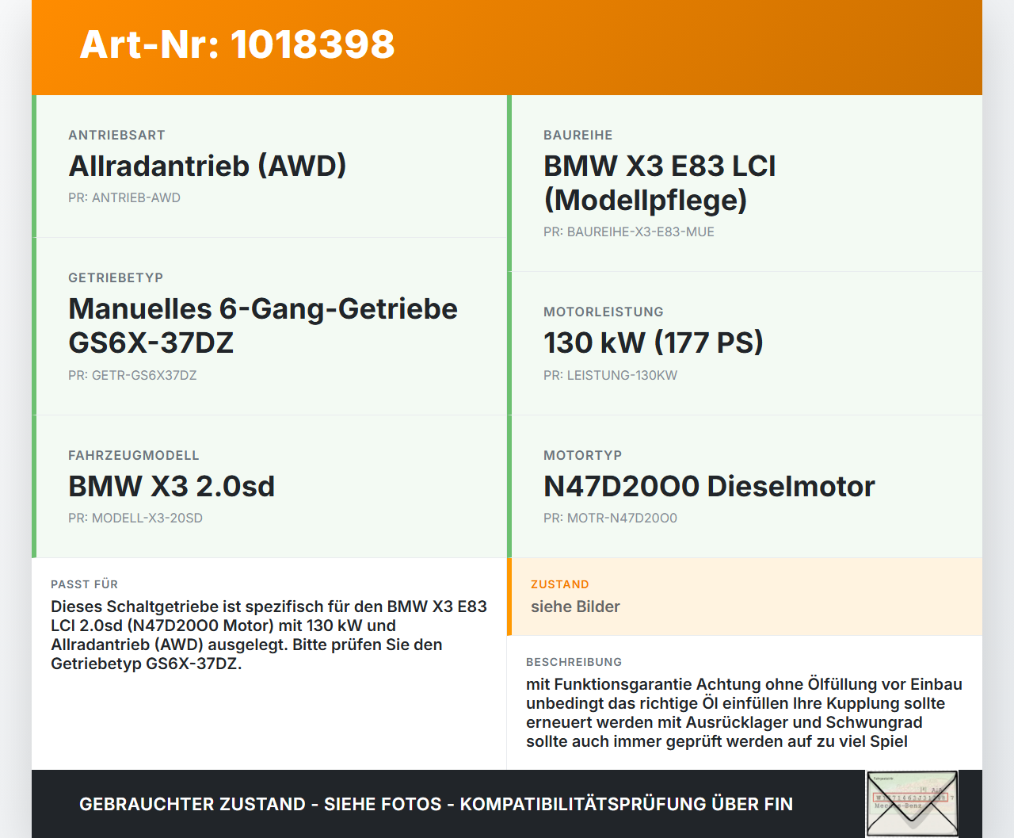Click the 'FAHRZEUGMODELL' label

[x=134, y=456]
